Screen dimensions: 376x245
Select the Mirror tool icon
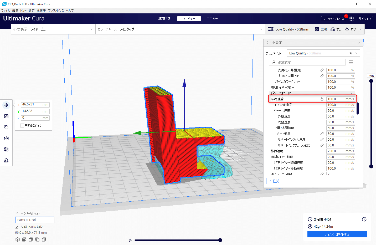coord(6,138)
